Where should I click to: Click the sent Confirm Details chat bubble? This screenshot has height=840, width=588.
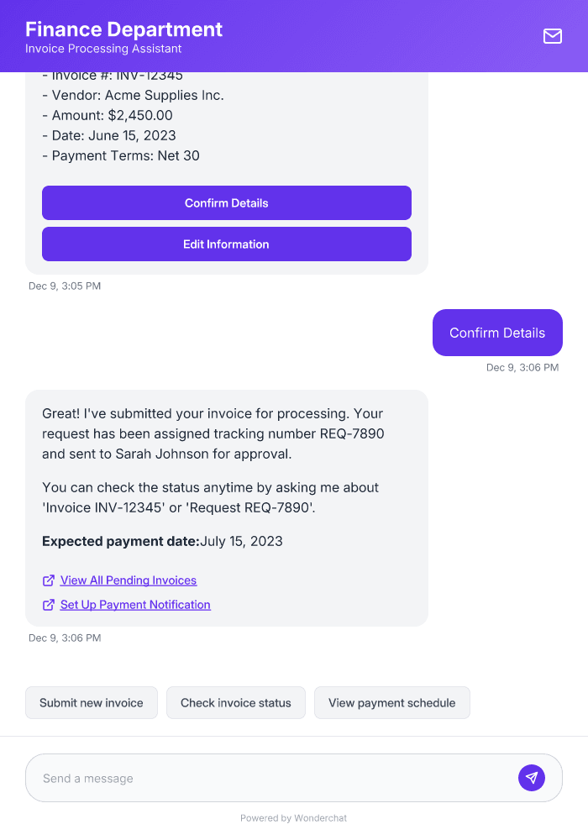click(497, 333)
